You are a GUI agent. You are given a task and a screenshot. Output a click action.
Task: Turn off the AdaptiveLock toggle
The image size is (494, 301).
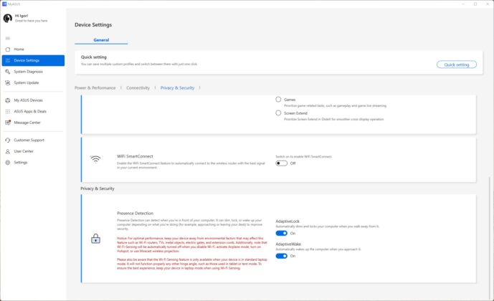pyautogui.click(x=281, y=234)
